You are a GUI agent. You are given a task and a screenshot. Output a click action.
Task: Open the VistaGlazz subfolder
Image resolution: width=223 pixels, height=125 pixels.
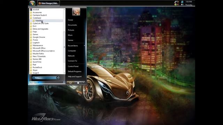pyautogui.click(x=39, y=21)
